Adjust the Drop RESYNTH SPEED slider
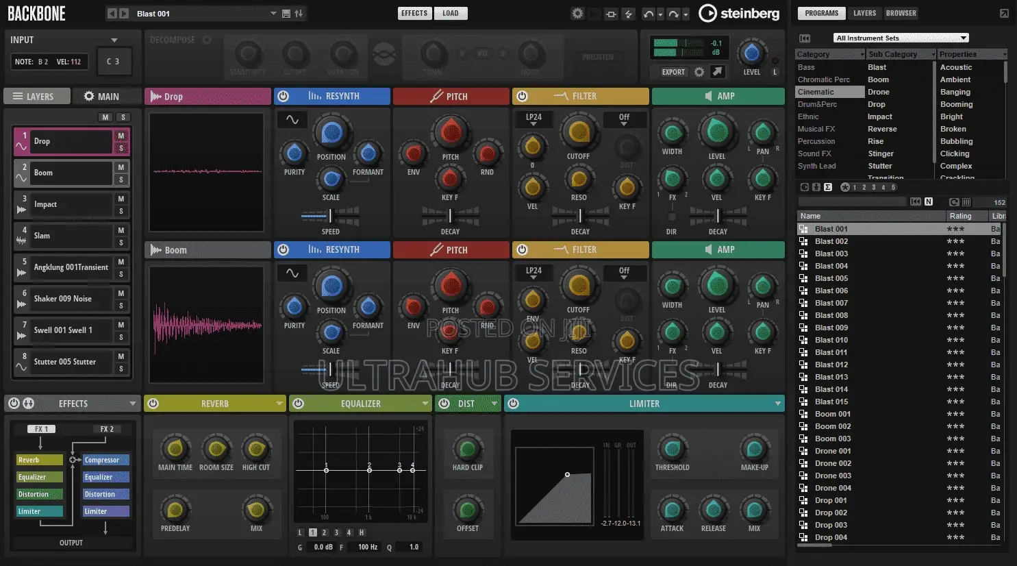The image size is (1017, 566). (x=330, y=216)
